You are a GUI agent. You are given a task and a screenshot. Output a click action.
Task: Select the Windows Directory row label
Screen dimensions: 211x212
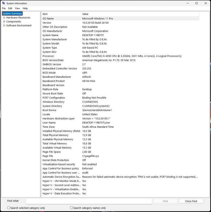(x=53, y=102)
